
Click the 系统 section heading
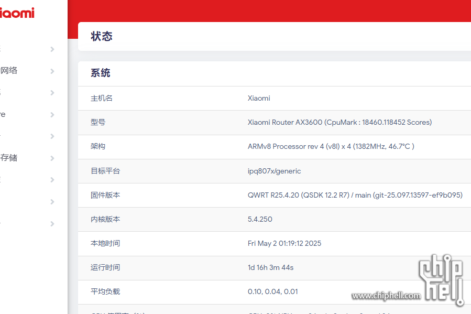tap(101, 73)
